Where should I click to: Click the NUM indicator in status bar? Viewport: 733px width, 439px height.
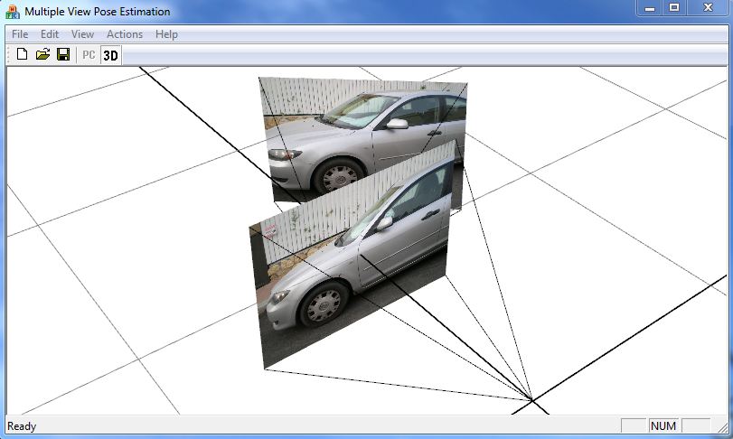pos(663,426)
